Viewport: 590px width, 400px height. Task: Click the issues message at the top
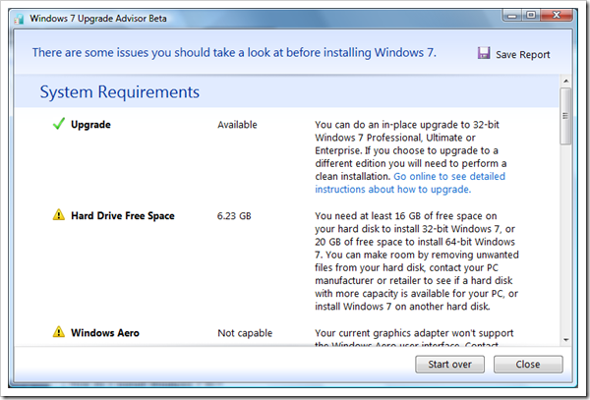[234, 53]
